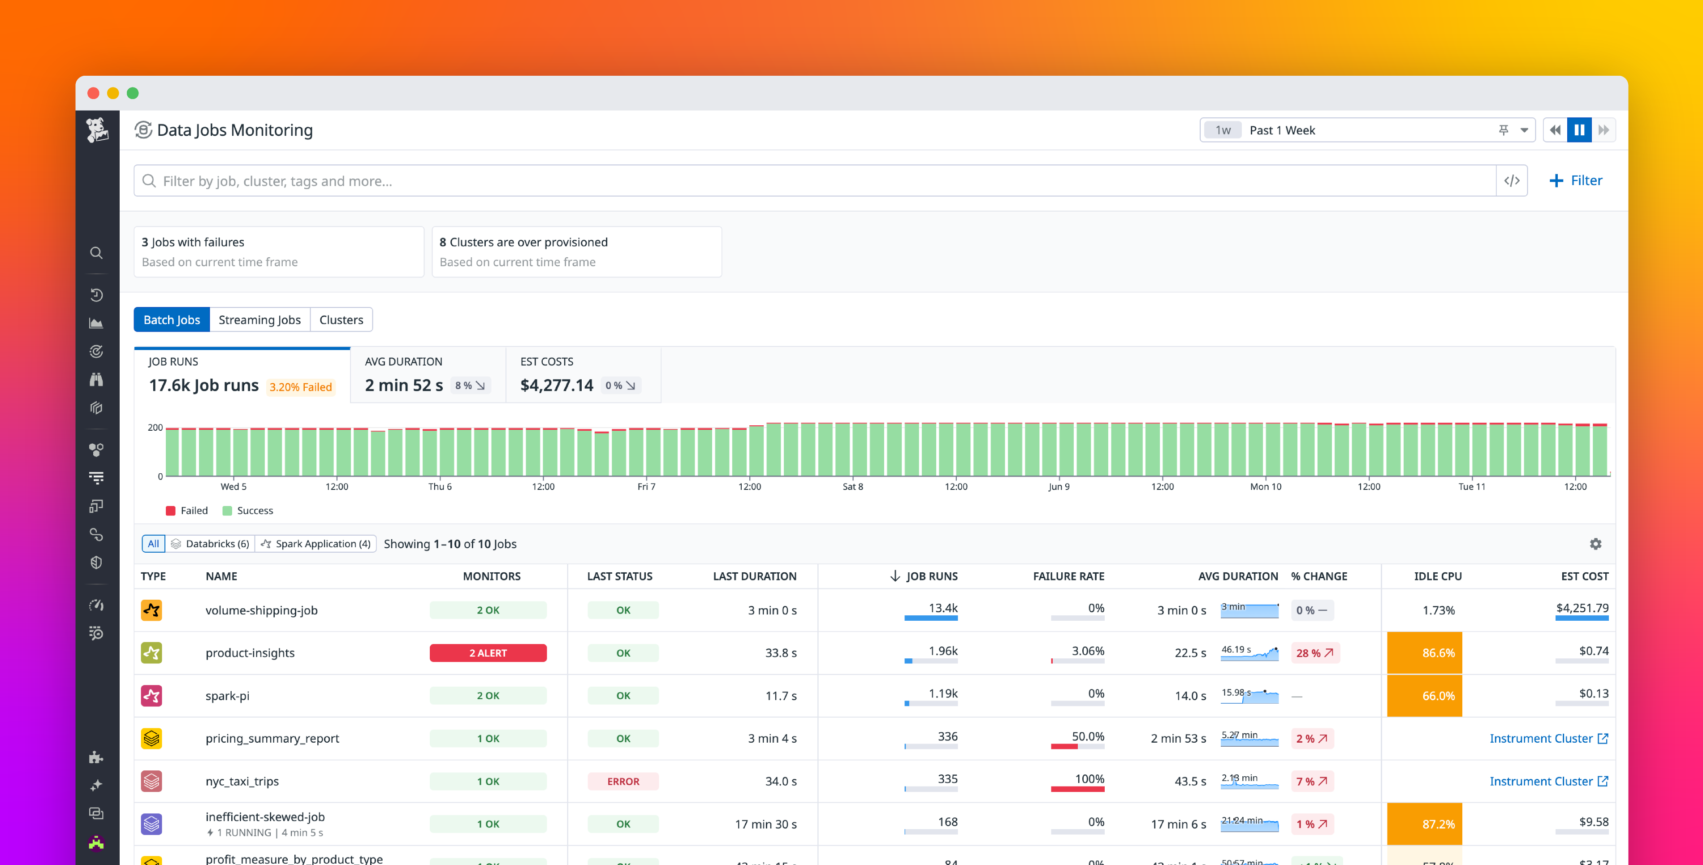Click the pin icon in the time range selector
Viewport: 1703px width, 865px height.
click(x=1504, y=130)
